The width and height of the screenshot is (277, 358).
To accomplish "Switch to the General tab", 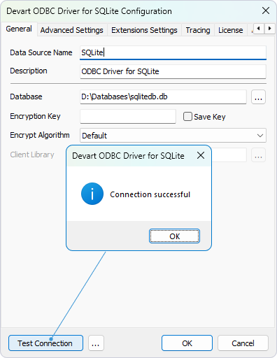I will click(x=19, y=29).
